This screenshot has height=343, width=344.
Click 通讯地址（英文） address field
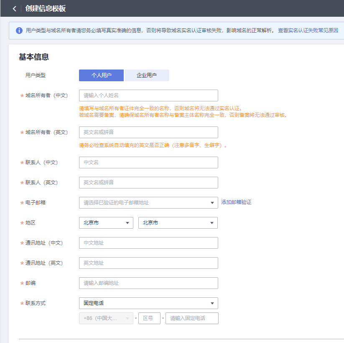click(x=148, y=263)
